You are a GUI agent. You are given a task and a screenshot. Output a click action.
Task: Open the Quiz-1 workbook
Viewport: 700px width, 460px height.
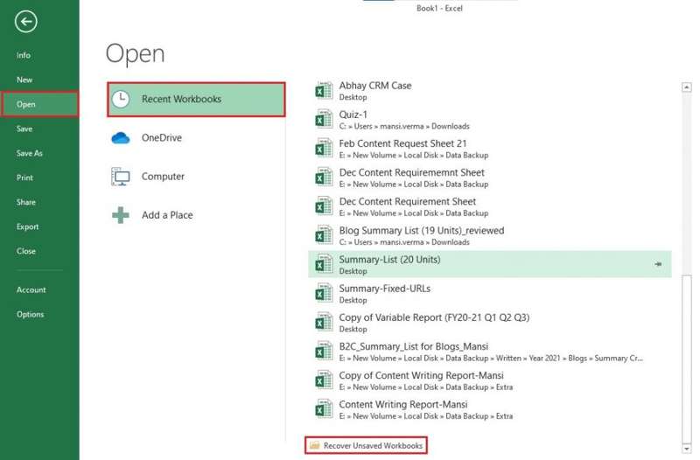[490, 120]
